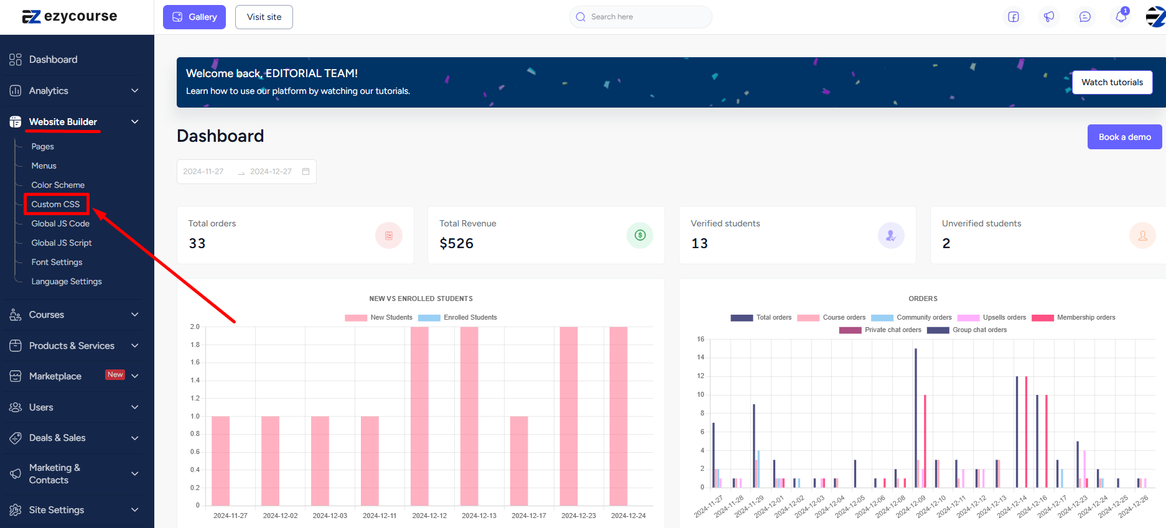This screenshot has height=528, width=1166.
Task: Click the start date 2024-11-27 field
Action: pos(203,172)
